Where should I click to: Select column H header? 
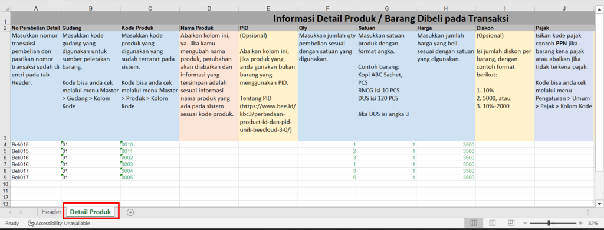click(x=446, y=8)
